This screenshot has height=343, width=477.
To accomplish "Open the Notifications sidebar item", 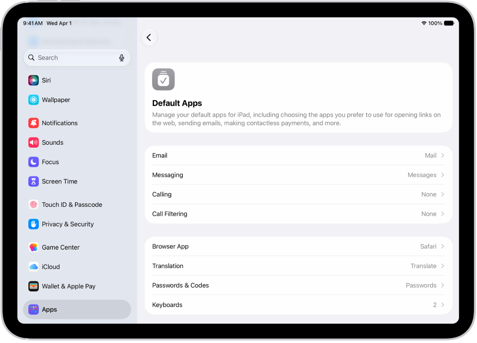I will coord(77,123).
